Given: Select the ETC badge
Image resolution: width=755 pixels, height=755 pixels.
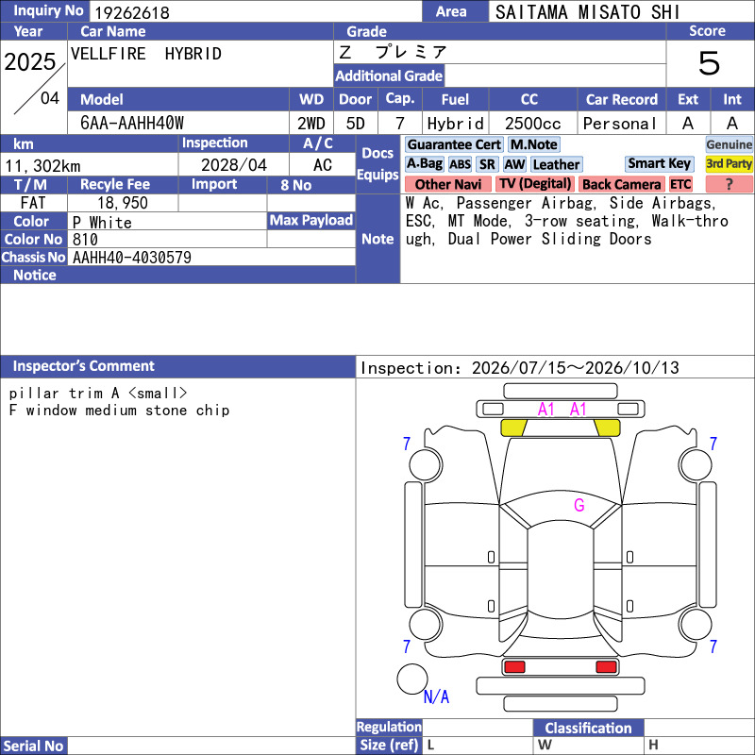Looking at the screenshot, I should pos(680,184).
